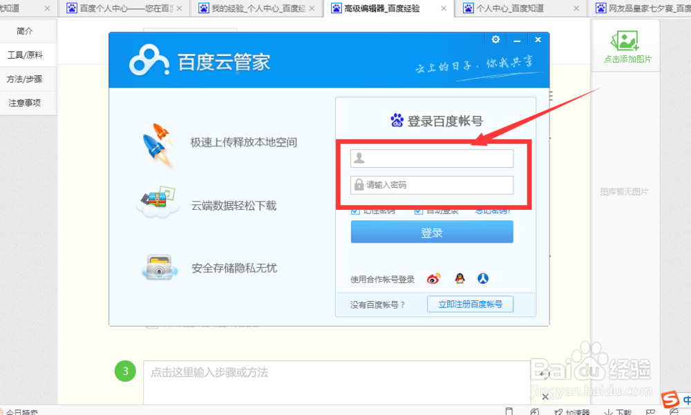Open the Baidu Cloud Manager settings gear
691x415 pixels.
(x=495, y=39)
